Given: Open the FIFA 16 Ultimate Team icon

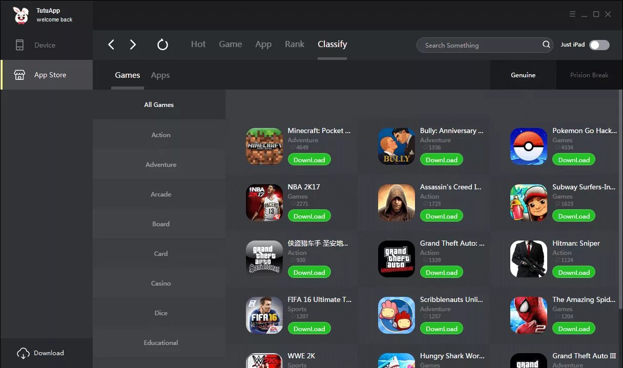Looking at the screenshot, I should (x=264, y=315).
